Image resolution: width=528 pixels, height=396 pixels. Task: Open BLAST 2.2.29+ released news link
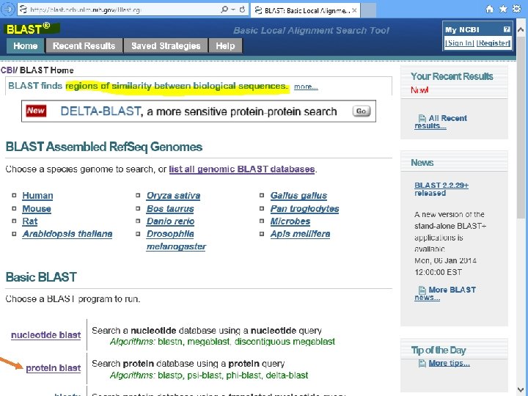441,189
